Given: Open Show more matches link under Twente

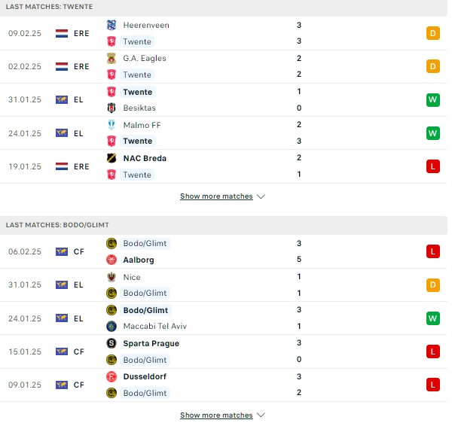Looking at the screenshot, I should [216, 196].
